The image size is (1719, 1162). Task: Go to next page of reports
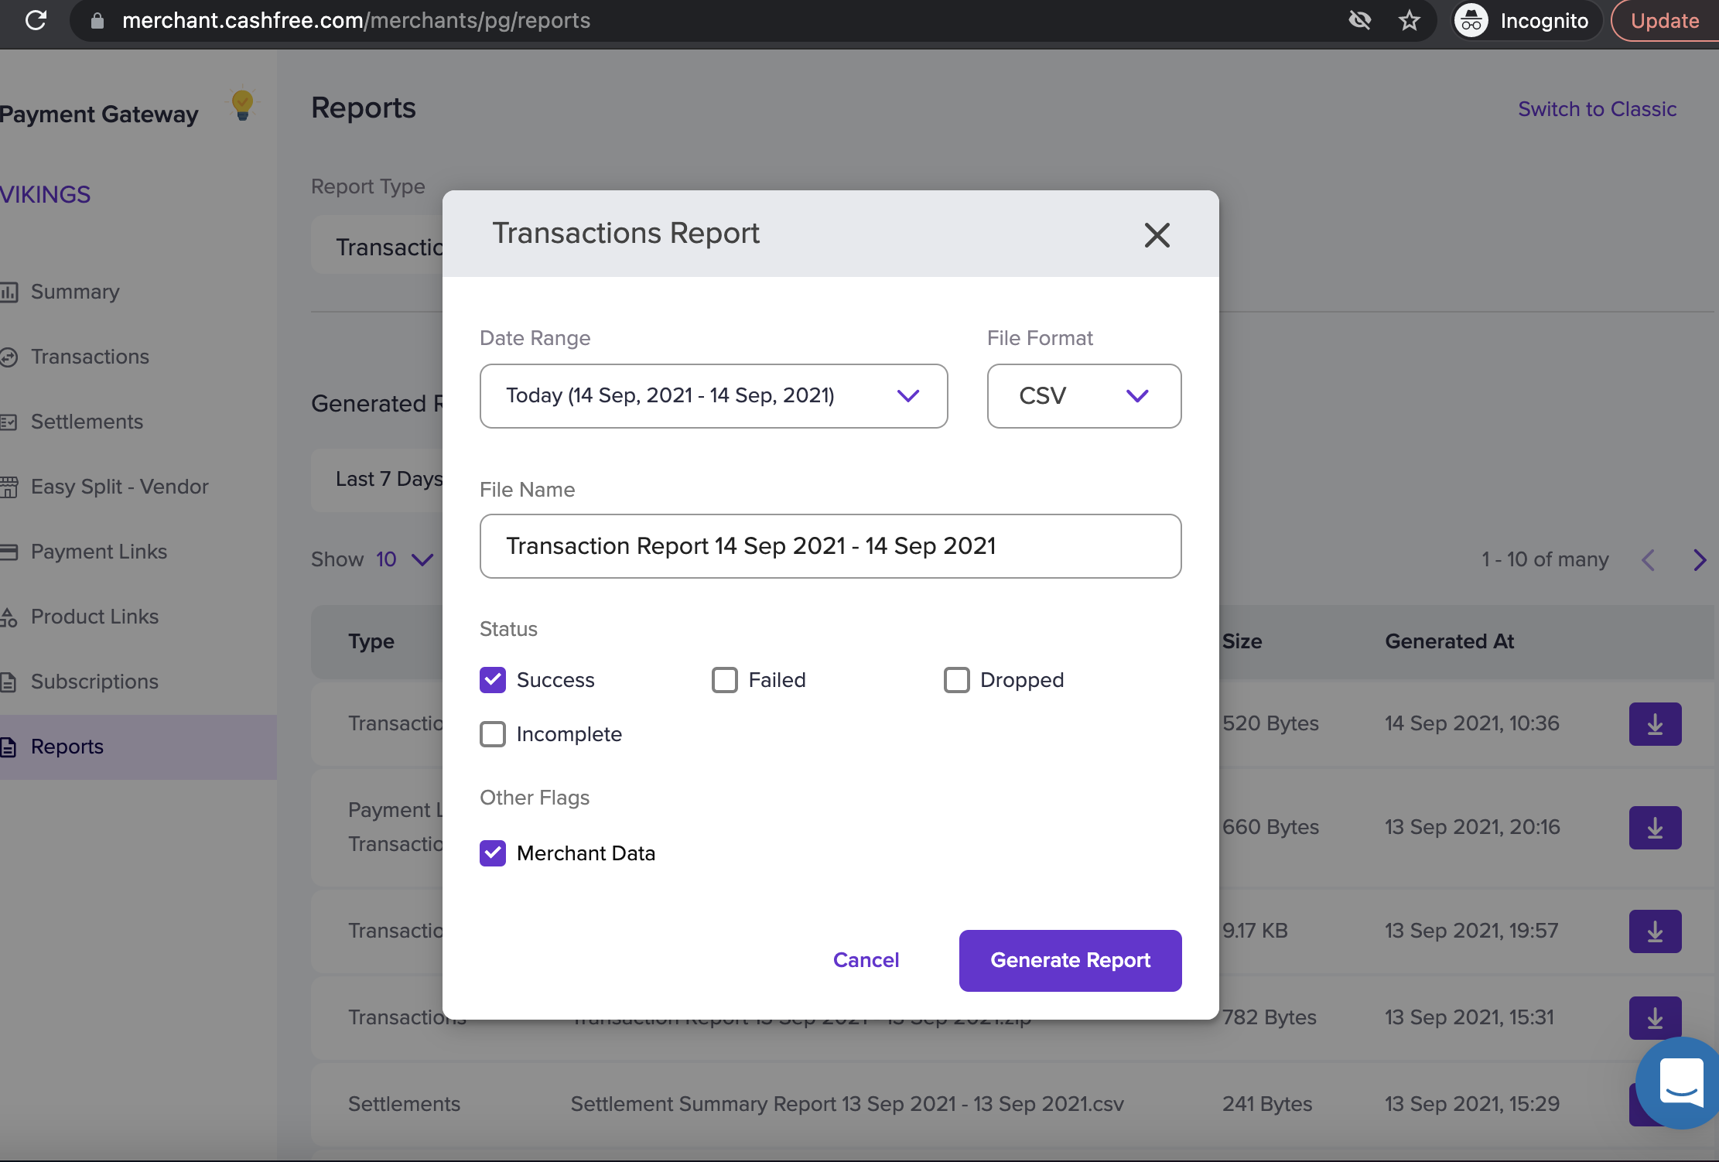[1699, 560]
